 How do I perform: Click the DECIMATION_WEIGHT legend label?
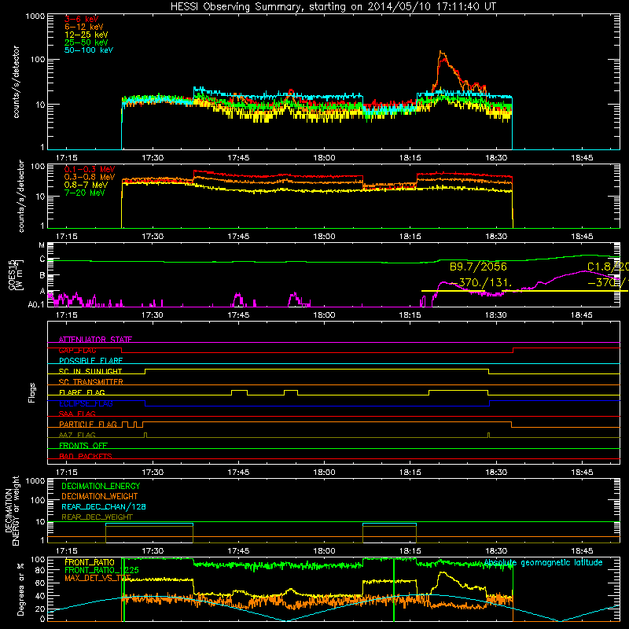pyautogui.click(x=100, y=496)
